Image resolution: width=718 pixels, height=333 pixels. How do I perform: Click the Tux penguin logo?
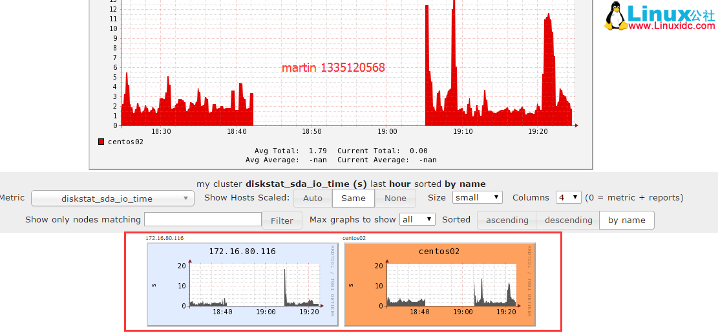[x=615, y=16]
